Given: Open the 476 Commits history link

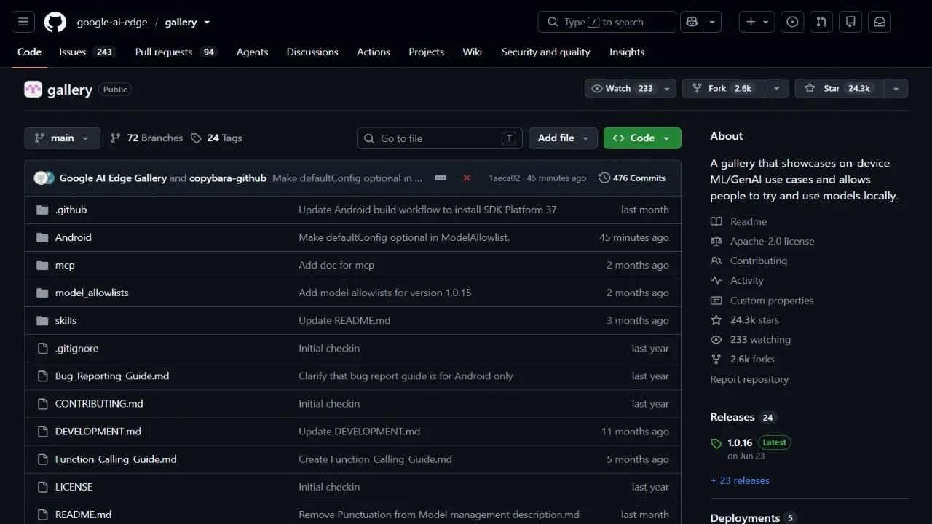Looking at the screenshot, I should (632, 178).
